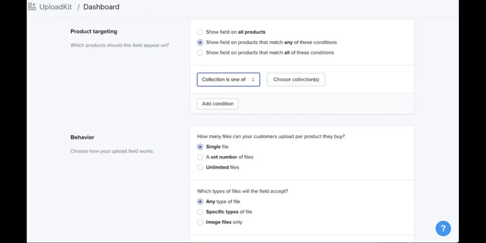Screen dimensions: 486x243
Task: Click the 'Product targeting' section heading
Action: click(x=93, y=32)
